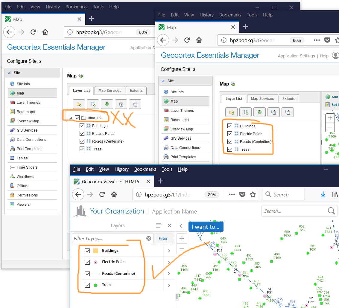339x308 pixels.
Task: Zoom out on the HTML5 Viewer map
Action: click(x=182, y=249)
